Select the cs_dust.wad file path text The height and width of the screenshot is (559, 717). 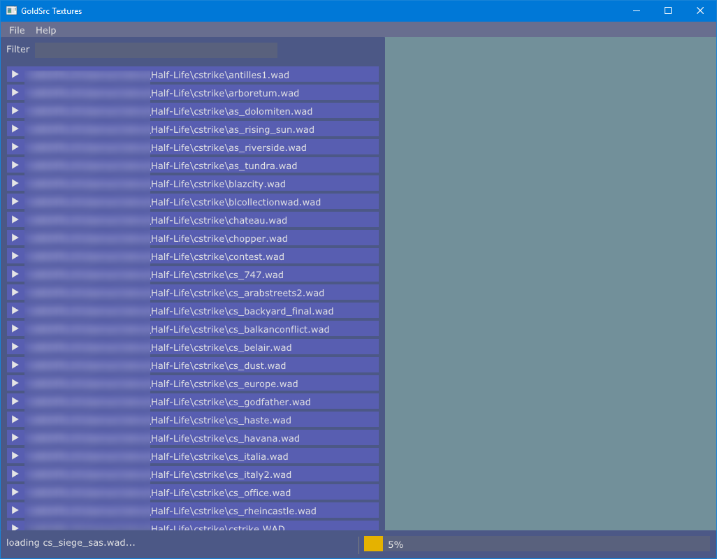219,365
